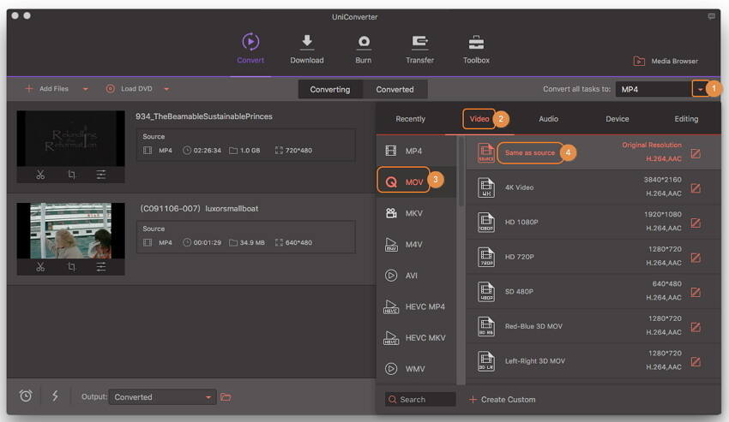Choose WMV in the format list
The image size is (729, 422).
416,369
